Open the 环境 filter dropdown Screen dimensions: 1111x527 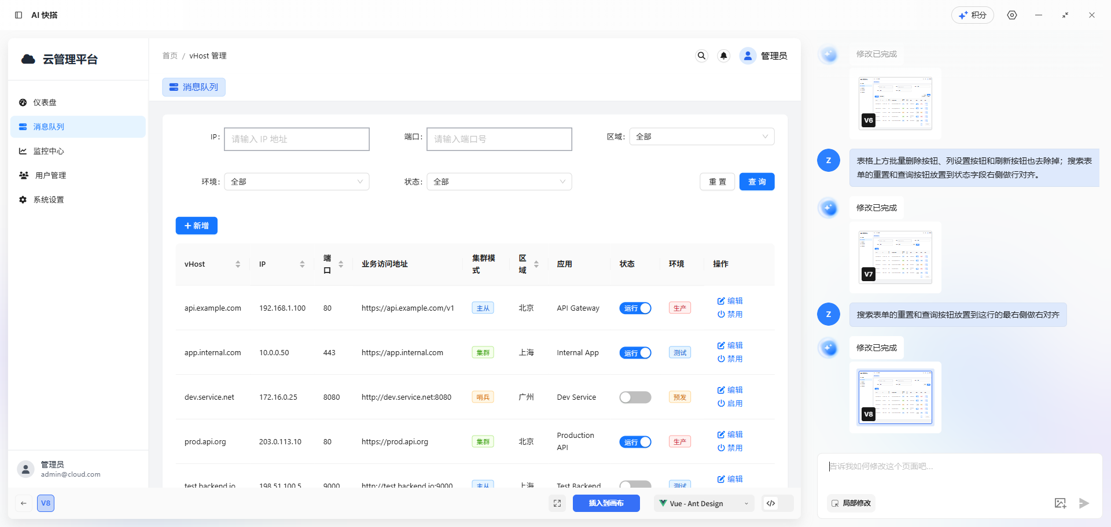click(296, 182)
